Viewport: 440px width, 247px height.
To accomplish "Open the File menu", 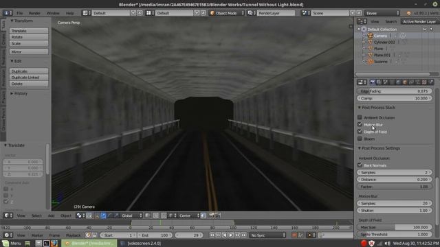I will 20,13.
